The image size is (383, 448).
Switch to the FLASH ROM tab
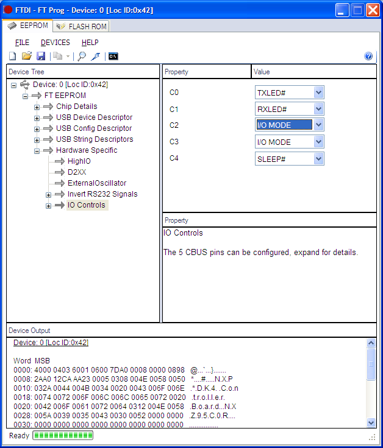81,26
